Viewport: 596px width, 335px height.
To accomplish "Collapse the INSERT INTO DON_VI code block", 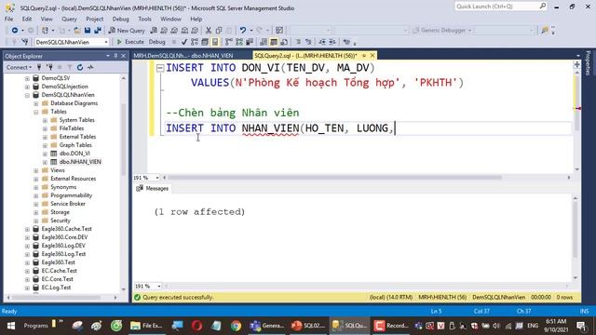I will click(x=160, y=68).
